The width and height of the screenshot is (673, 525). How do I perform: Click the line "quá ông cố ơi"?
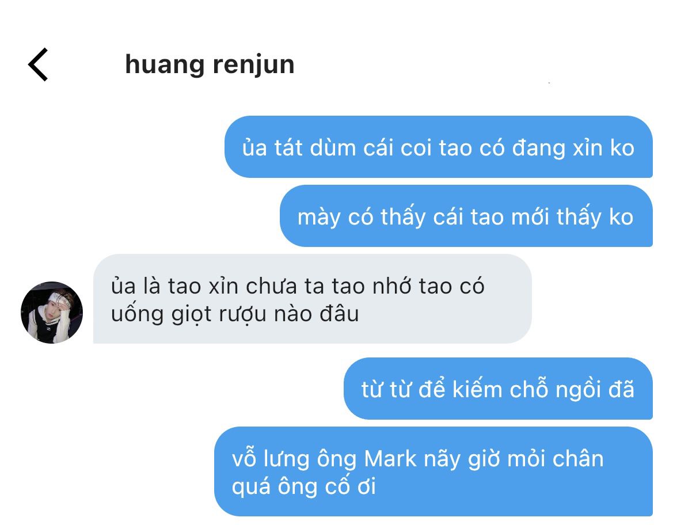(304, 486)
